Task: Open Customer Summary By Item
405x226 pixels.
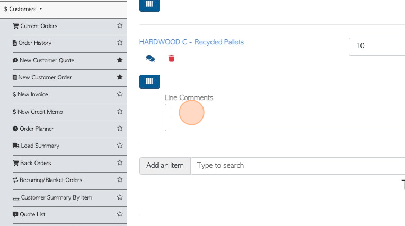Action: (52, 197)
